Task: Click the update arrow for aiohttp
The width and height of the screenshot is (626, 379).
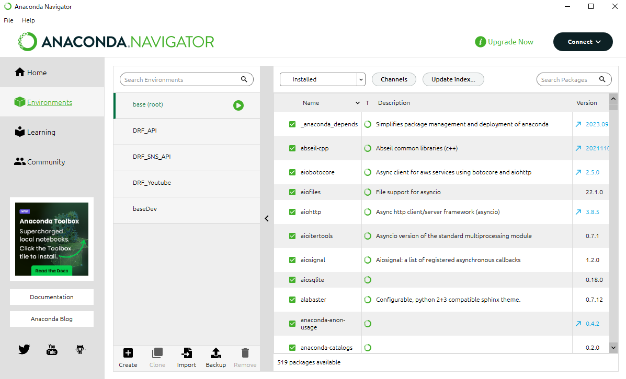Action: point(578,212)
